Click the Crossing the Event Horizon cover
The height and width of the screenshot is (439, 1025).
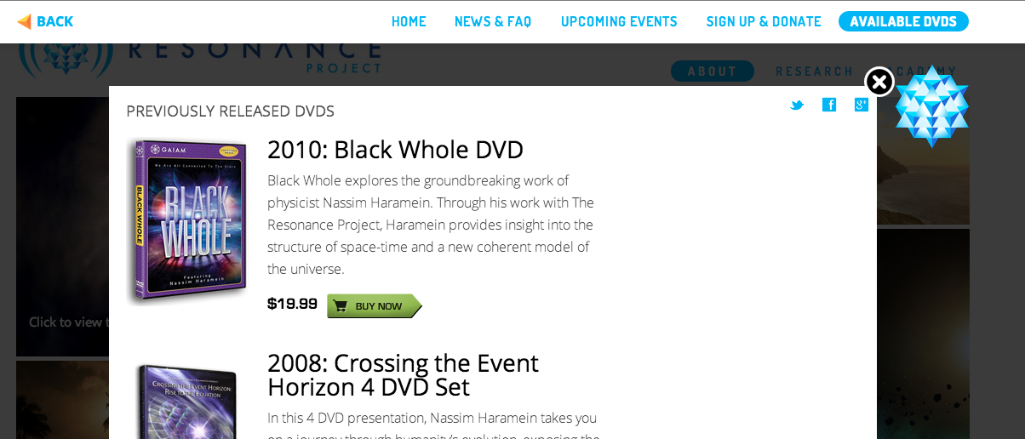(x=187, y=402)
